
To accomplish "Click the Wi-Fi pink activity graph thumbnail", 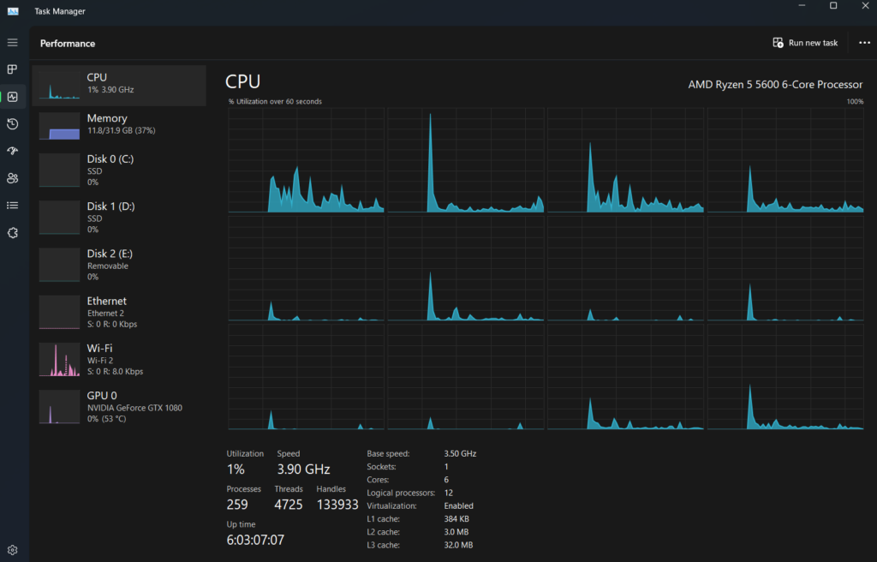I will click(59, 360).
